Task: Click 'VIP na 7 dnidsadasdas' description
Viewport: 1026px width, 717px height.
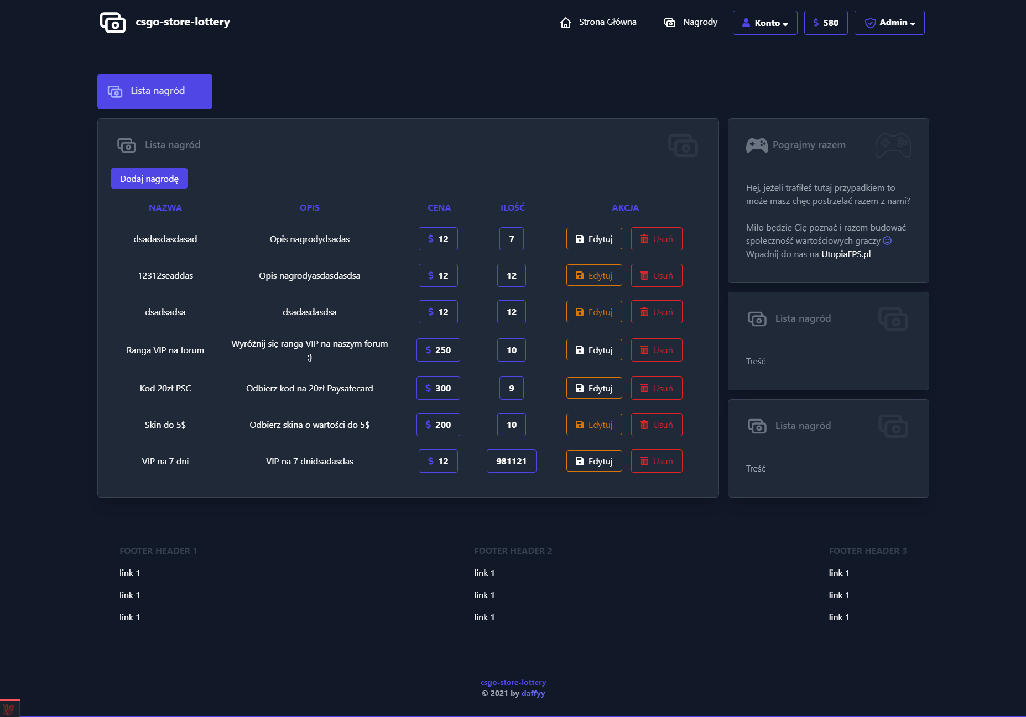Action: coord(310,461)
